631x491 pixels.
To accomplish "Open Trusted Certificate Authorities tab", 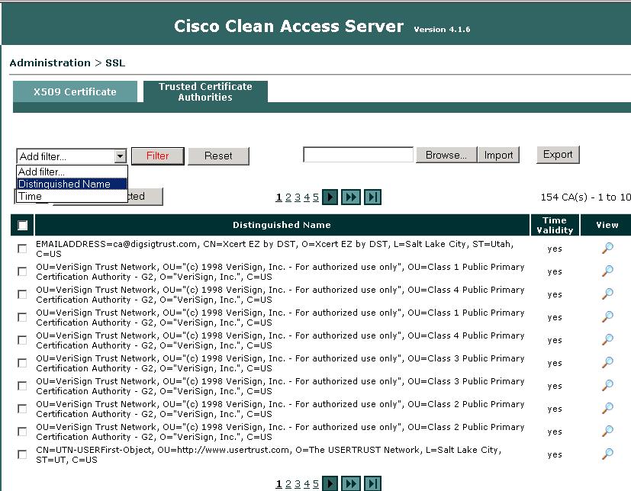I will (205, 91).
